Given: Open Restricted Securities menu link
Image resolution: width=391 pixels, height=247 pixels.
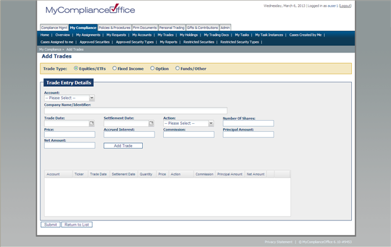Looking at the screenshot, I should pyautogui.click(x=199, y=42).
